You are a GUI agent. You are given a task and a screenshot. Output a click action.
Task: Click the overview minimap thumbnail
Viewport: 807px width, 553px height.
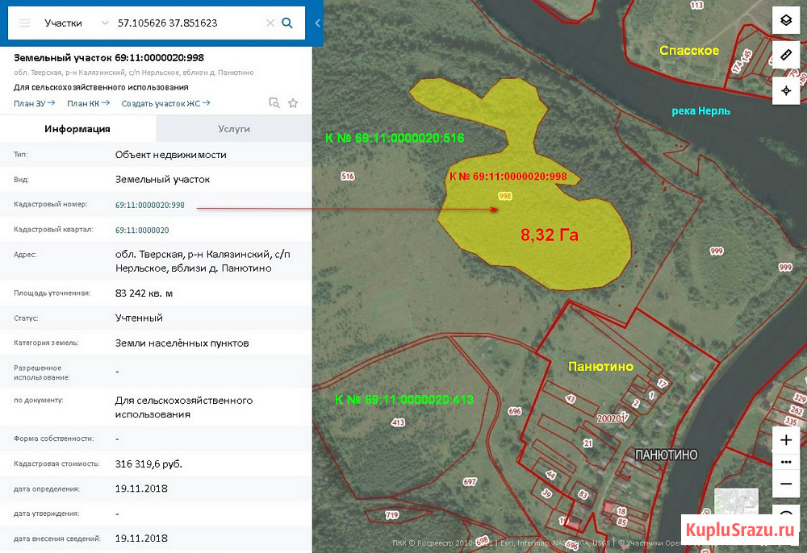736,501
